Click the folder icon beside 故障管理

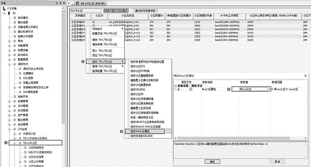coord(14,101)
